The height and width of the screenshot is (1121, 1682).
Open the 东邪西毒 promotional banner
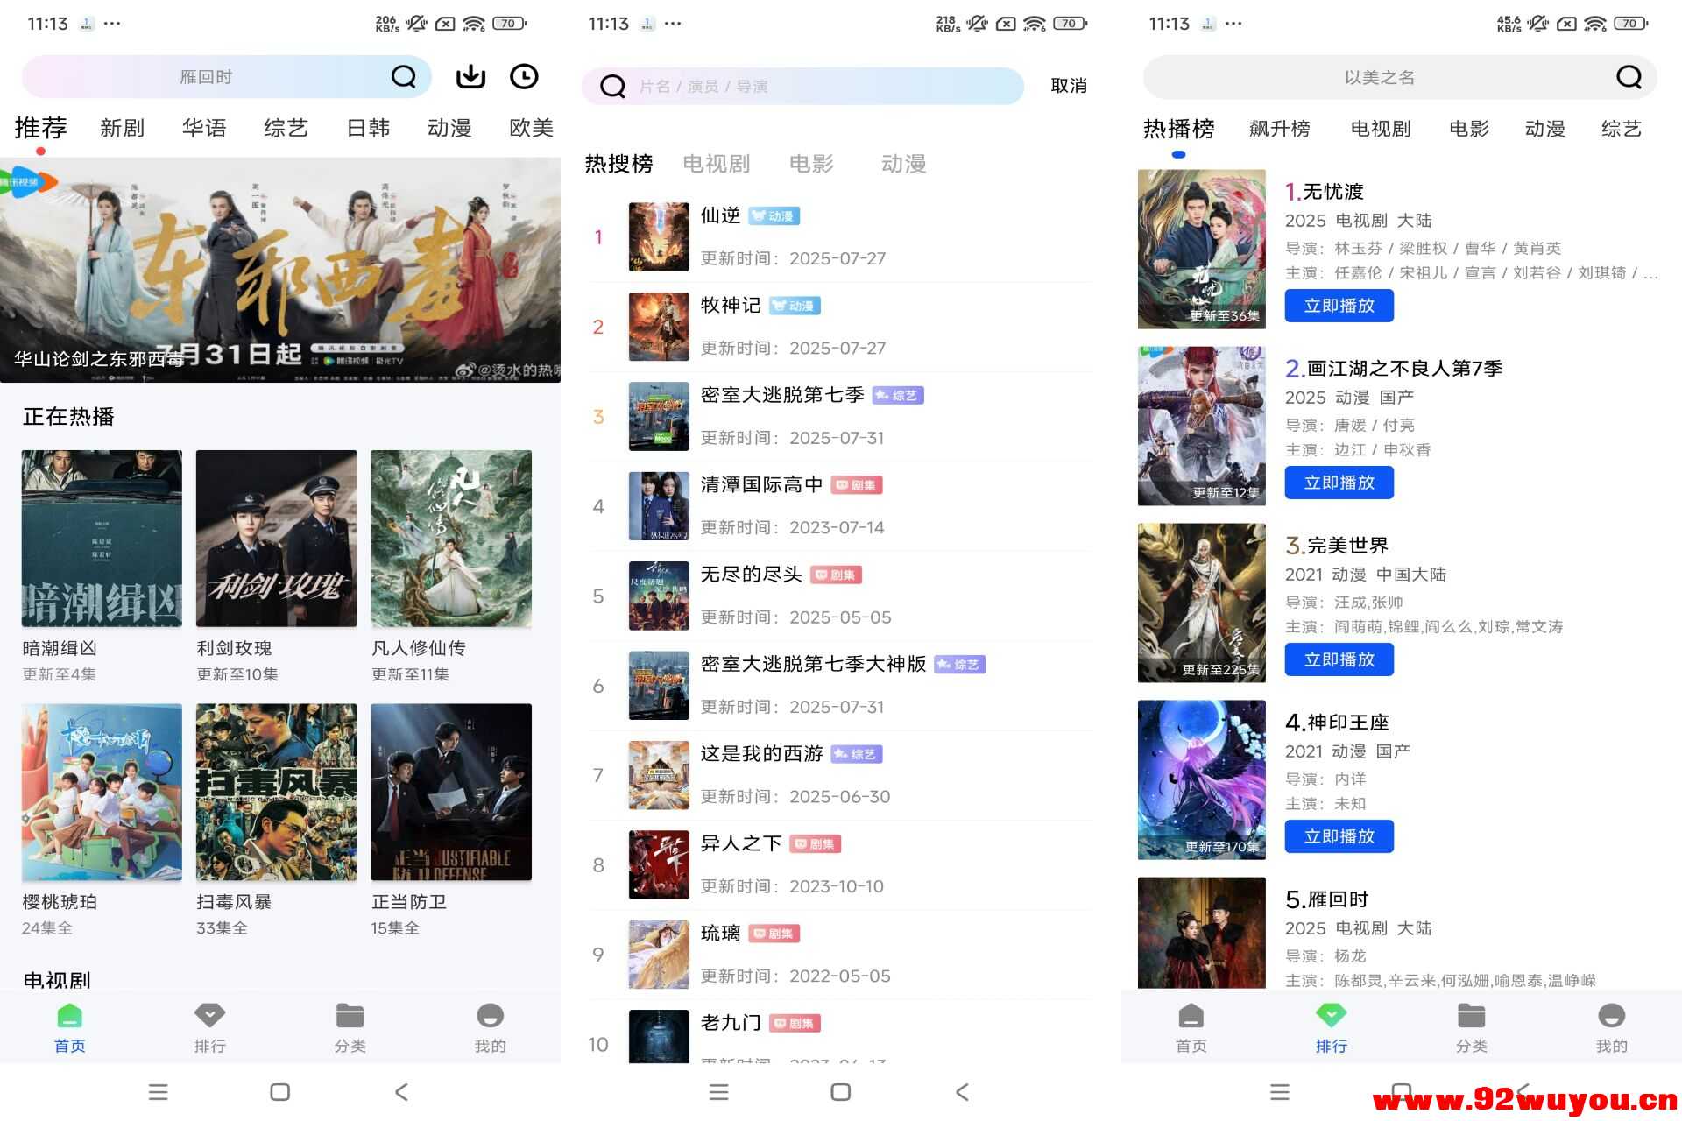point(280,271)
